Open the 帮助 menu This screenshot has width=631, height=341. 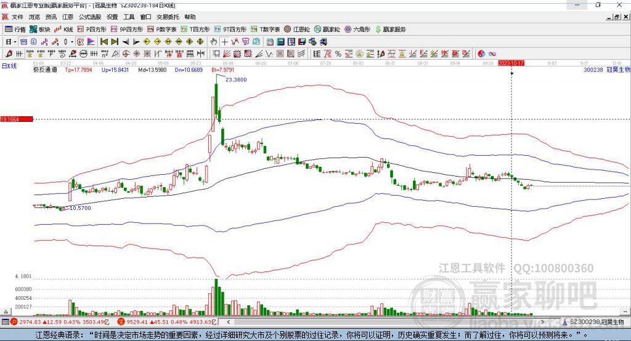[190, 17]
